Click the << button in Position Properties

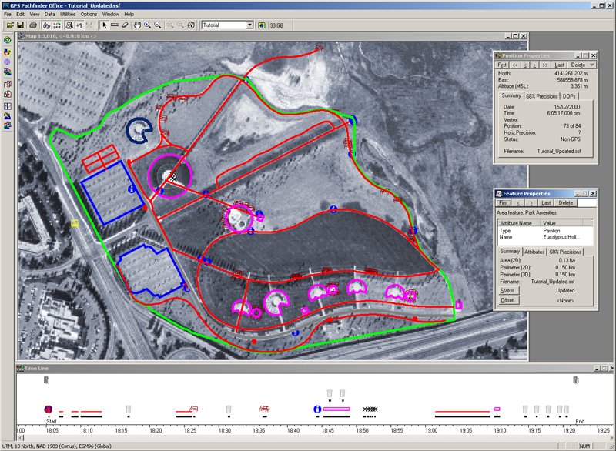pos(515,65)
